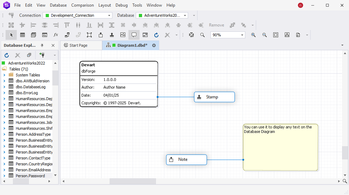Click the New Container frame tool
Image resolution: width=349 pixels, height=195 pixels.
pos(89,35)
